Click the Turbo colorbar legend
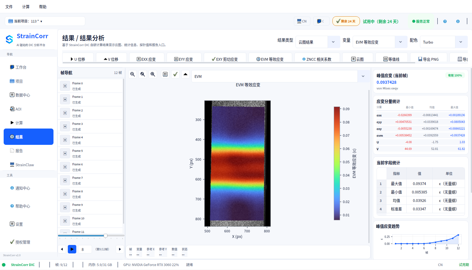The image size is (472, 270). pyautogui.click(x=337, y=163)
